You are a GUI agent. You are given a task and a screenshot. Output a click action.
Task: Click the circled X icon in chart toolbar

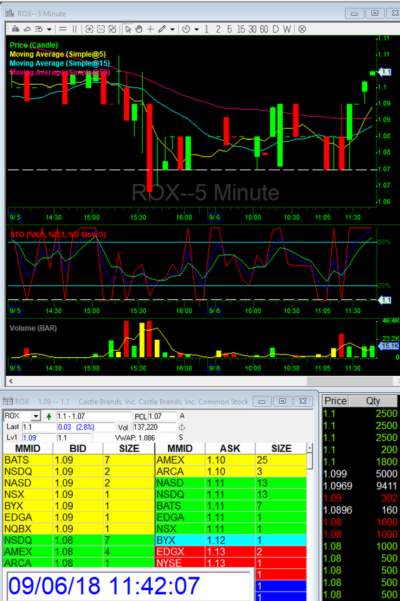click(302, 29)
